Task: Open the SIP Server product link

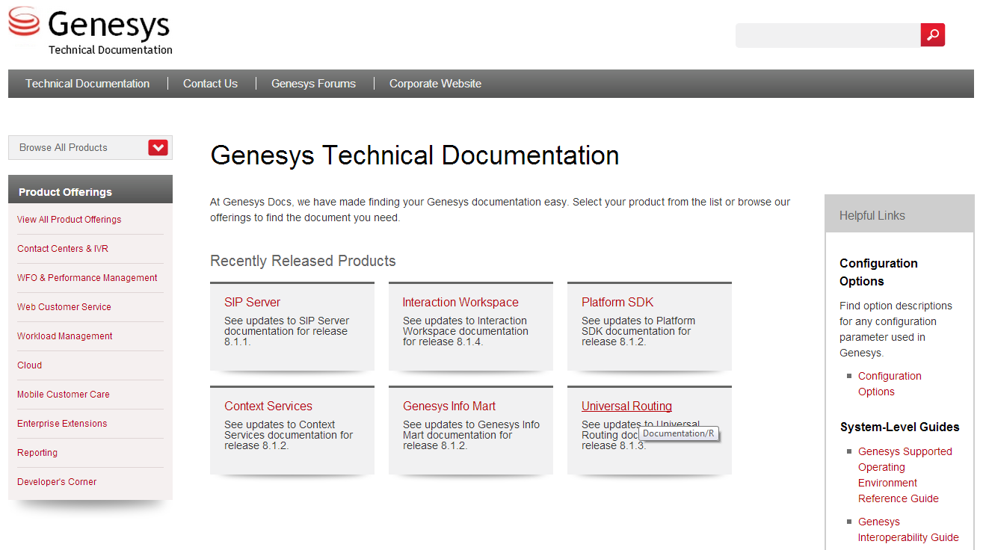Action: (x=252, y=303)
